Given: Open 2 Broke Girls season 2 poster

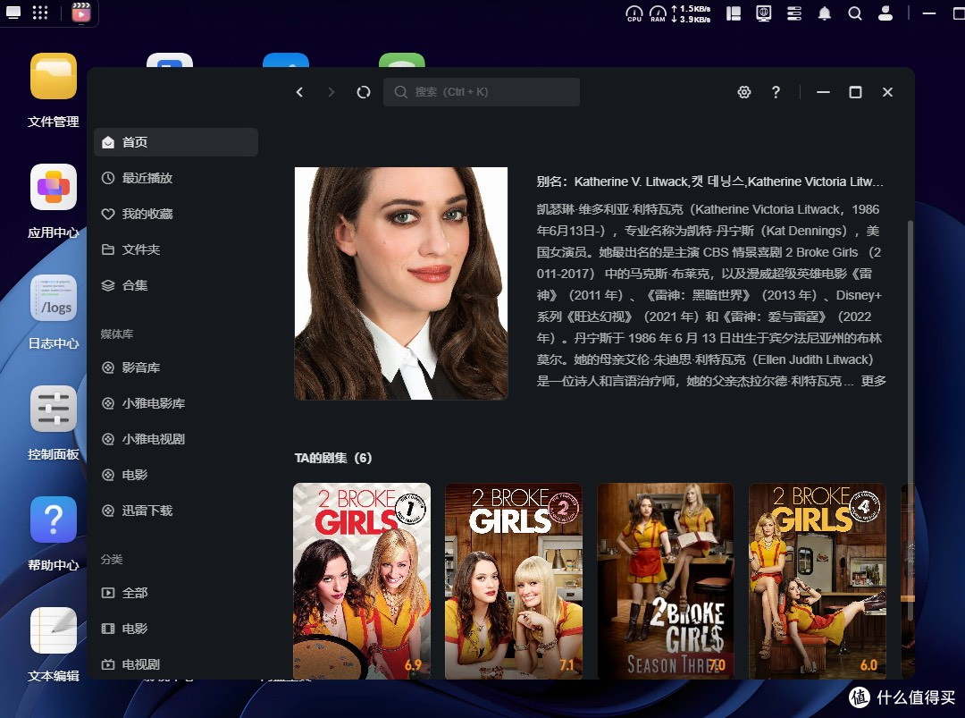Looking at the screenshot, I should point(513,581).
